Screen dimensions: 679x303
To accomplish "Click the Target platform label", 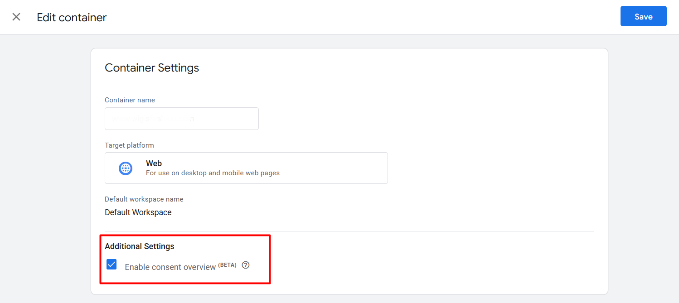I will coord(129,145).
